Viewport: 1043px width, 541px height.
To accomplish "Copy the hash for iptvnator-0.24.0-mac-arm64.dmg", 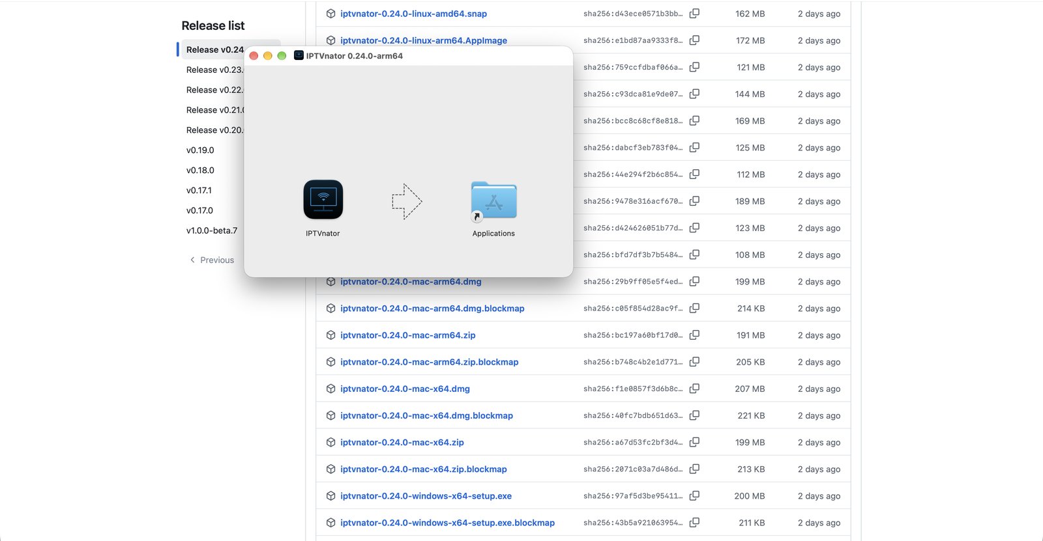I will click(694, 281).
